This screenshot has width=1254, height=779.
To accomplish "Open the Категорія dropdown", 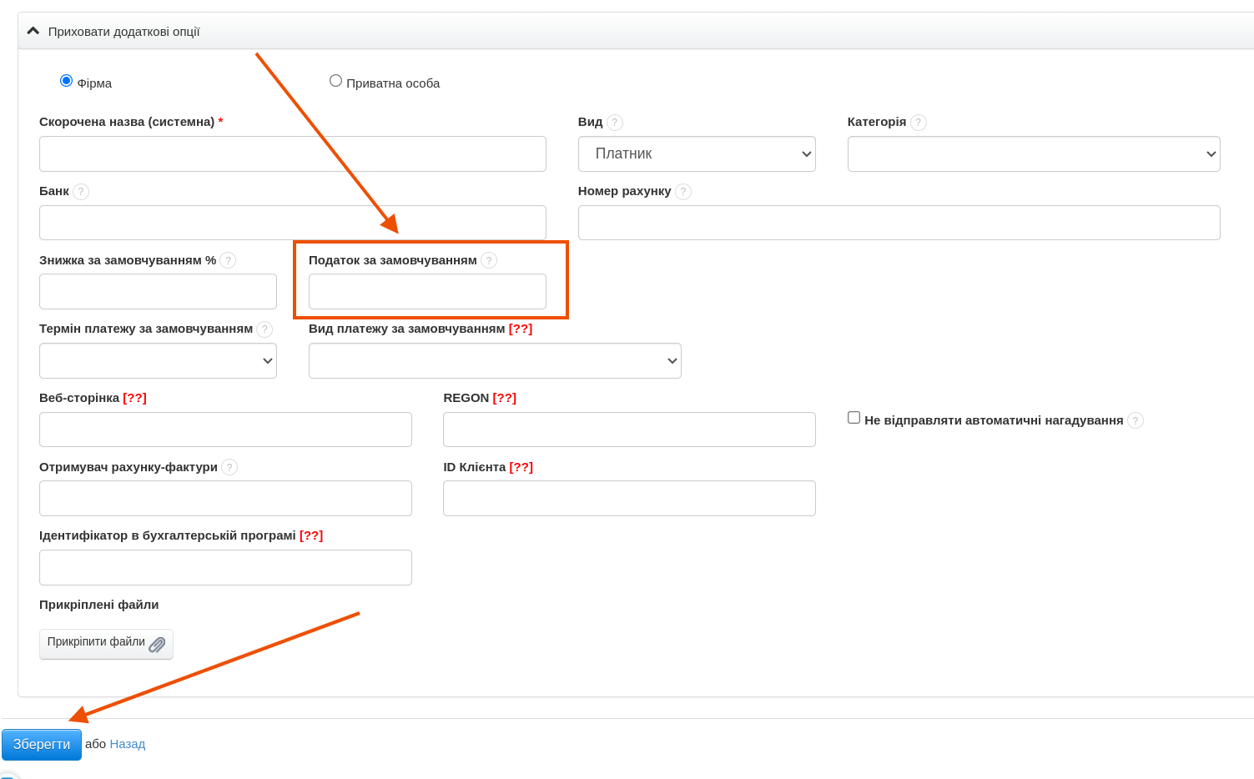I will pyautogui.click(x=1034, y=154).
